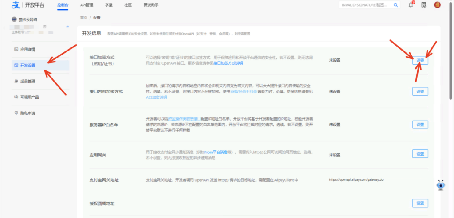This screenshot has width=454, height=218.
Task: Click the openapi.alipay.com gateway URL text
Action: [x=356, y=180]
